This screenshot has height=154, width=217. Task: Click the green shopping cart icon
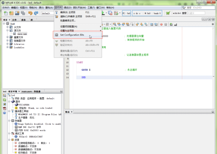pyautogui.click(x=168, y=13)
